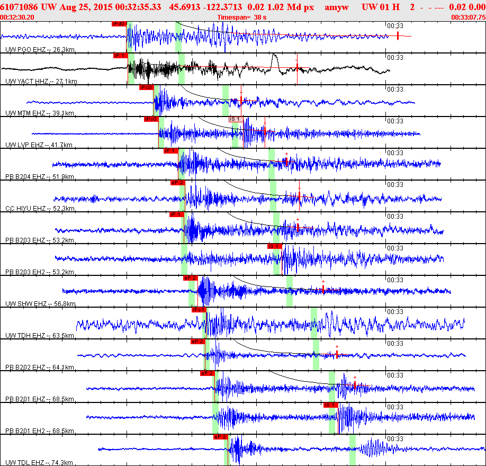Click the 'PB B204 EHZ -- 51.9km' station label

tap(40, 177)
